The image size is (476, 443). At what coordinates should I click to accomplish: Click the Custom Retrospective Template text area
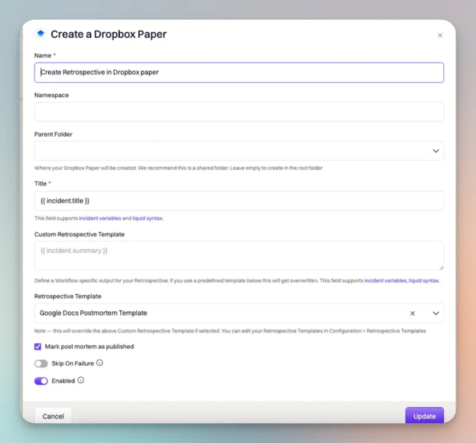coord(239,255)
